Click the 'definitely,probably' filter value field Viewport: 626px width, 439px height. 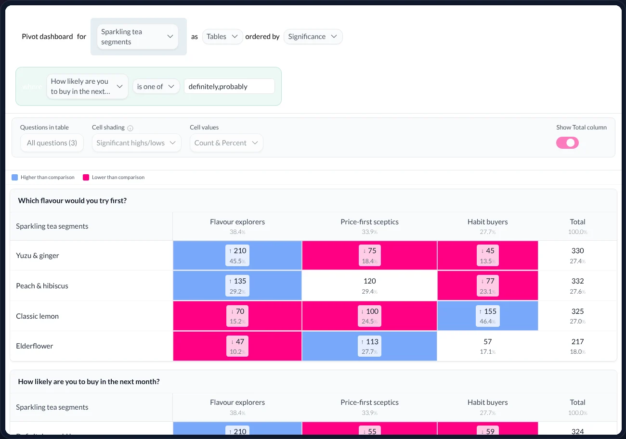tap(229, 87)
